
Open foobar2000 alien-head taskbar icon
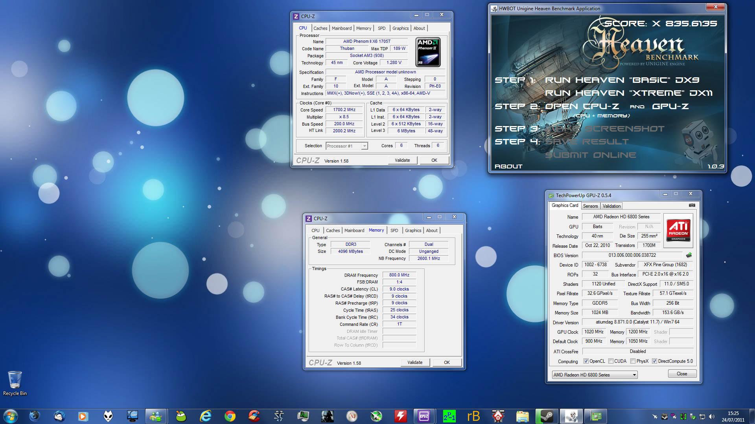(108, 416)
